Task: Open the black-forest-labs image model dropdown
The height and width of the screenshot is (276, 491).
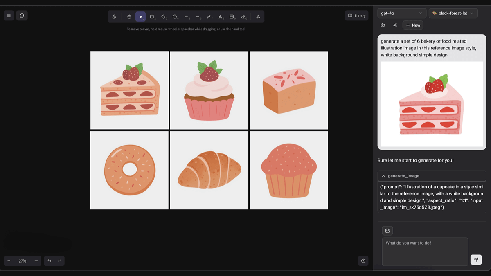Action: 453,13
